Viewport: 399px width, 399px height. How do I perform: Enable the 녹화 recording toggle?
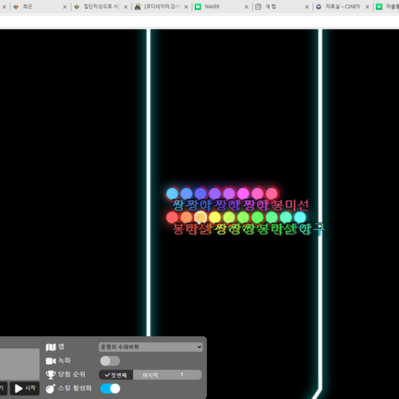pyautogui.click(x=110, y=360)
